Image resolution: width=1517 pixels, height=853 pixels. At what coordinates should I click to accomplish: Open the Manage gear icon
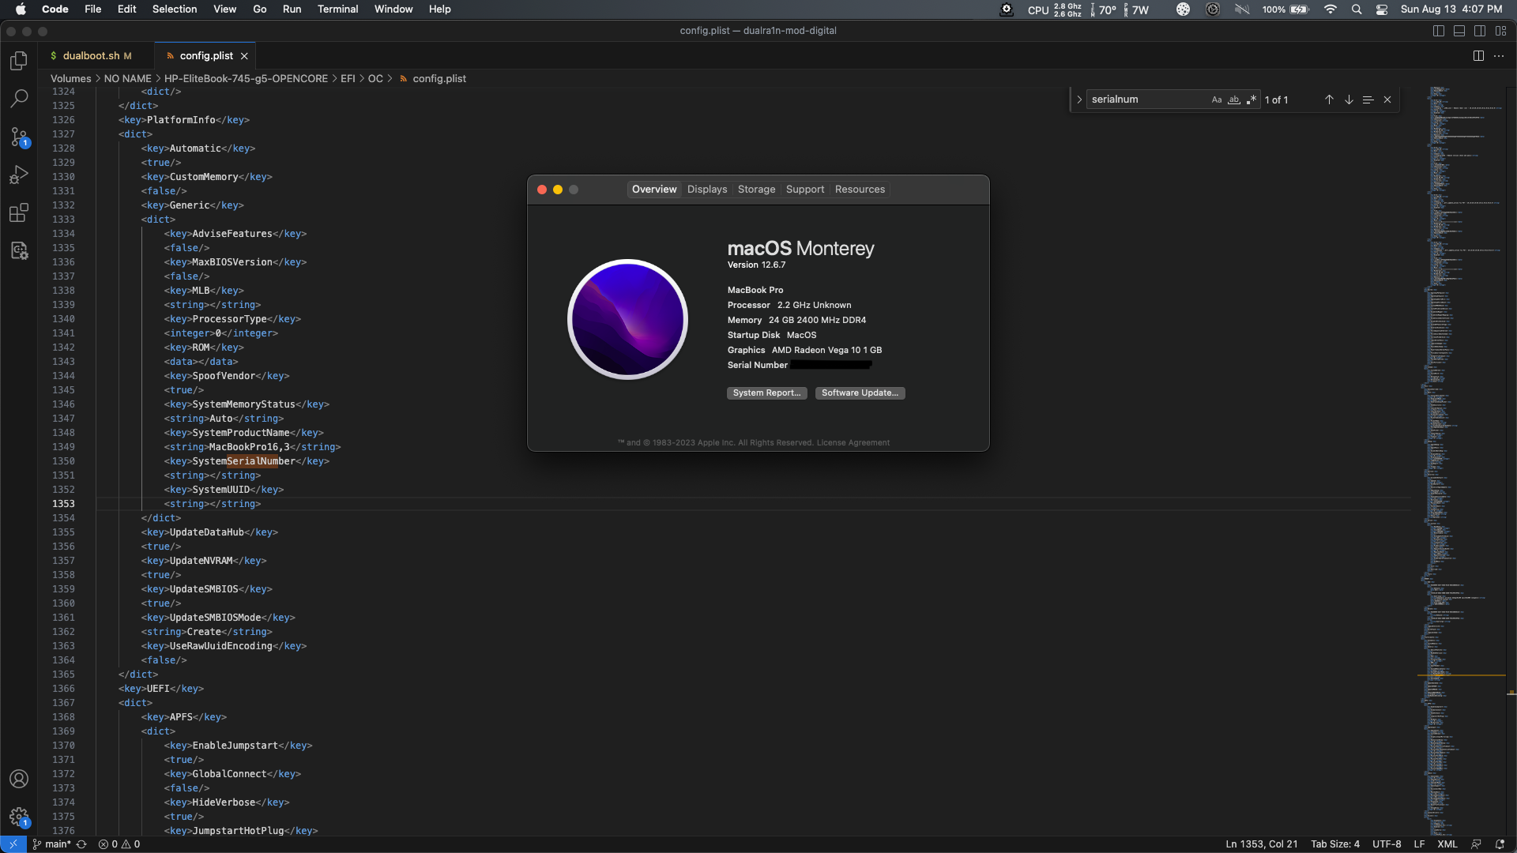[19, 817]
